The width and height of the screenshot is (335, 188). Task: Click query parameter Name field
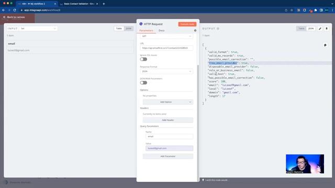point(169,136)
